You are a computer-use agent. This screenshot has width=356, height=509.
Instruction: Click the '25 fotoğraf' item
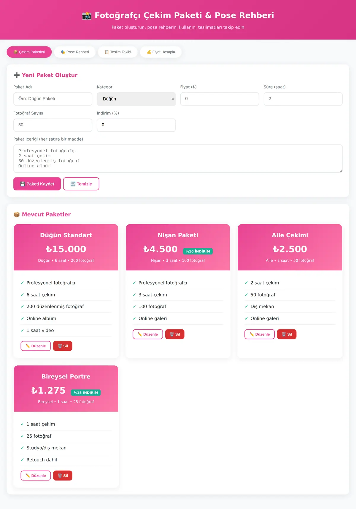tap(39, 436)
